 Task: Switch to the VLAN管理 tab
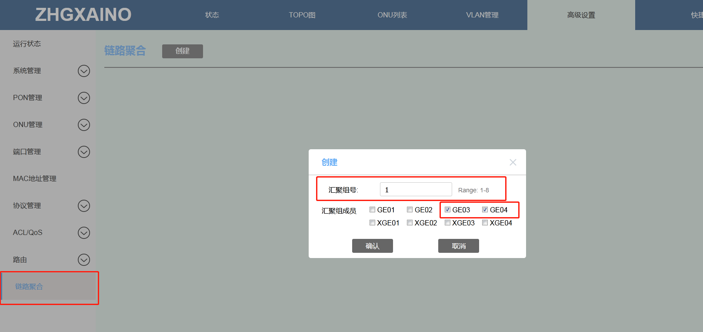482,15
